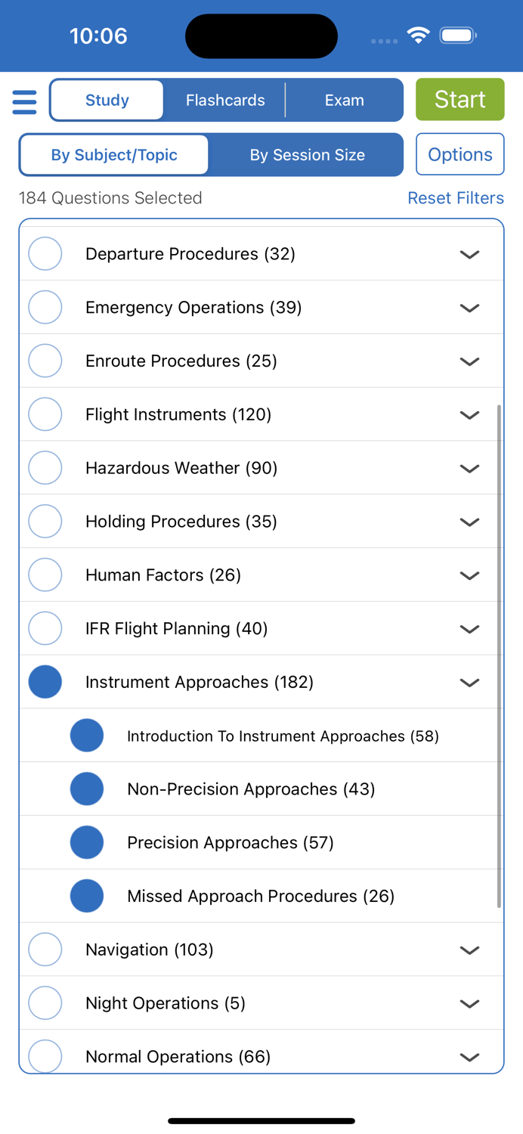Expand the Night Operations section
This screenshot has width=523, height=1134.
click(469, 1003)
